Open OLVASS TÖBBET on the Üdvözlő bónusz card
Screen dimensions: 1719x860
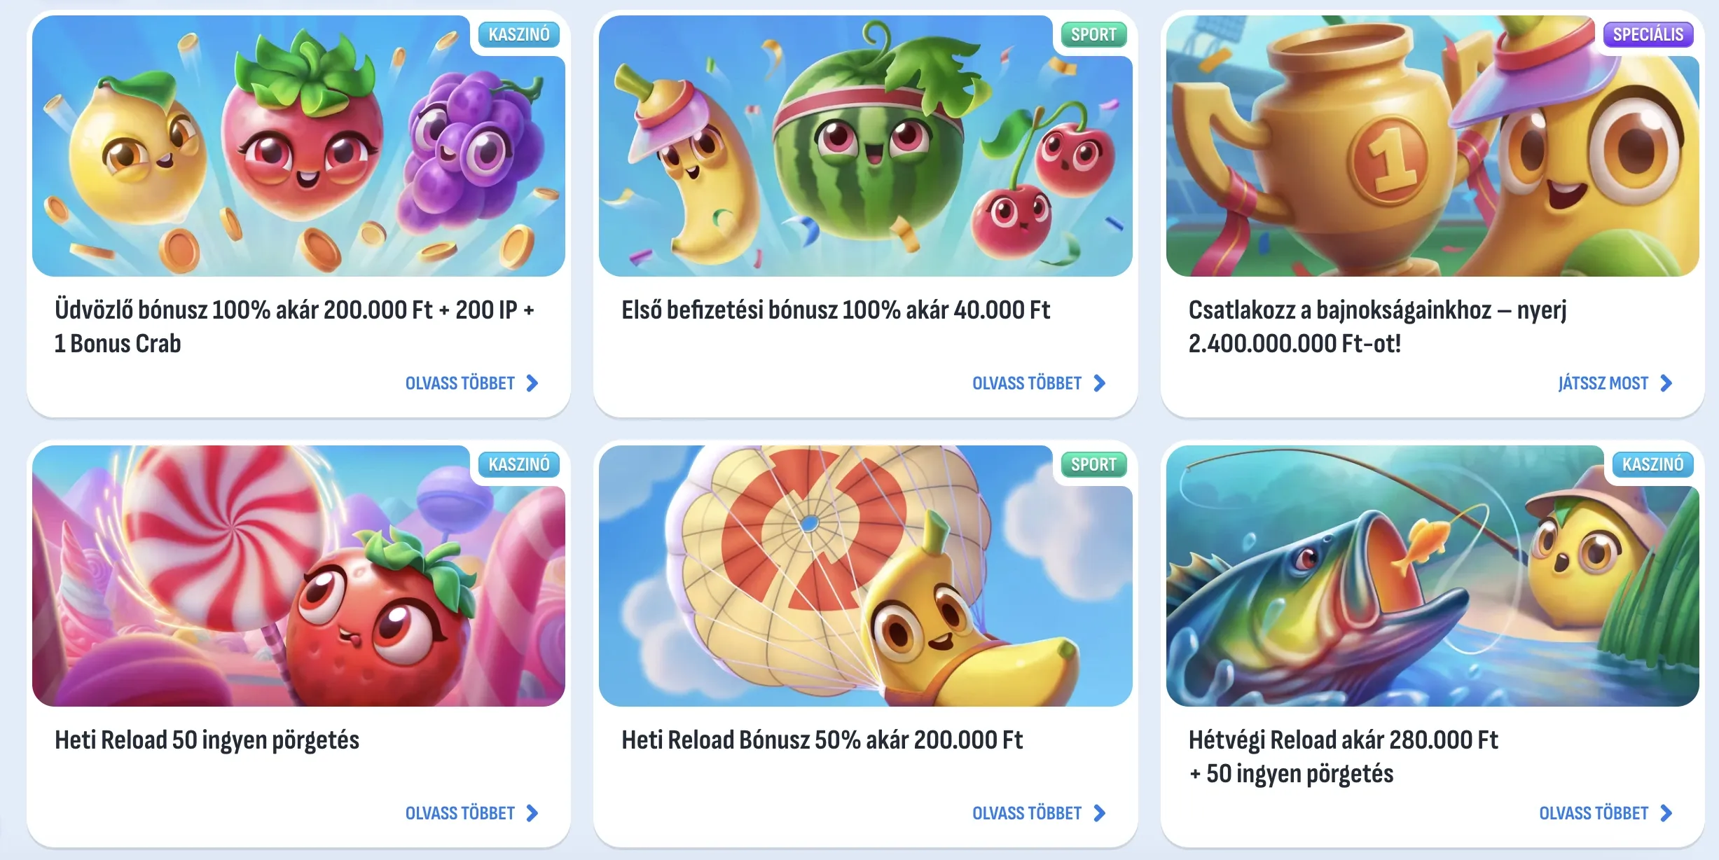pyautogui.click(x=460, y=383)
